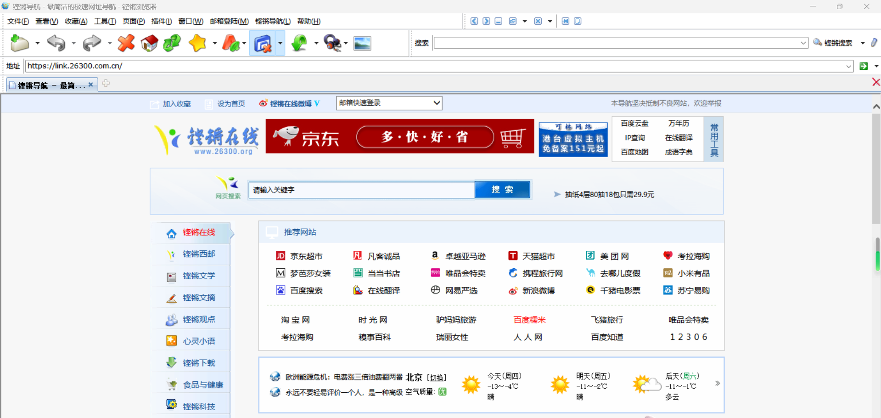Open the Favorites star dropdown arrow
This screenshot has height=418, width=881.
(x=214, y=43)
